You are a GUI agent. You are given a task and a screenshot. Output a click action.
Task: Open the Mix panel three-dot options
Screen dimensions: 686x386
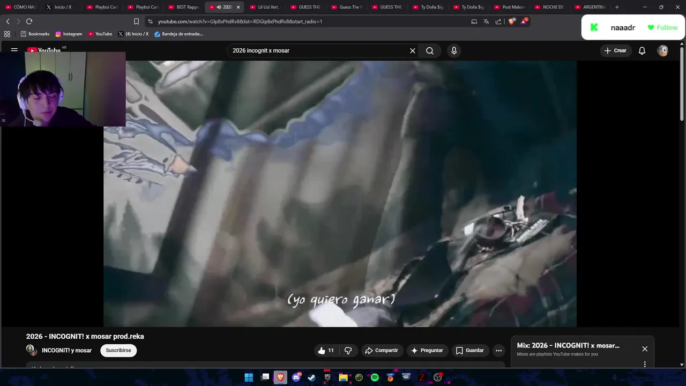(x=645, y=364)
